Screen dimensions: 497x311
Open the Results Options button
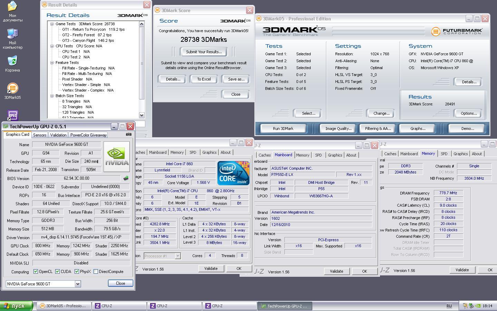point(469,113)
